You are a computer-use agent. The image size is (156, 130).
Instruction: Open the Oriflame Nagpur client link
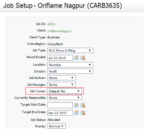tap(59, 31)
